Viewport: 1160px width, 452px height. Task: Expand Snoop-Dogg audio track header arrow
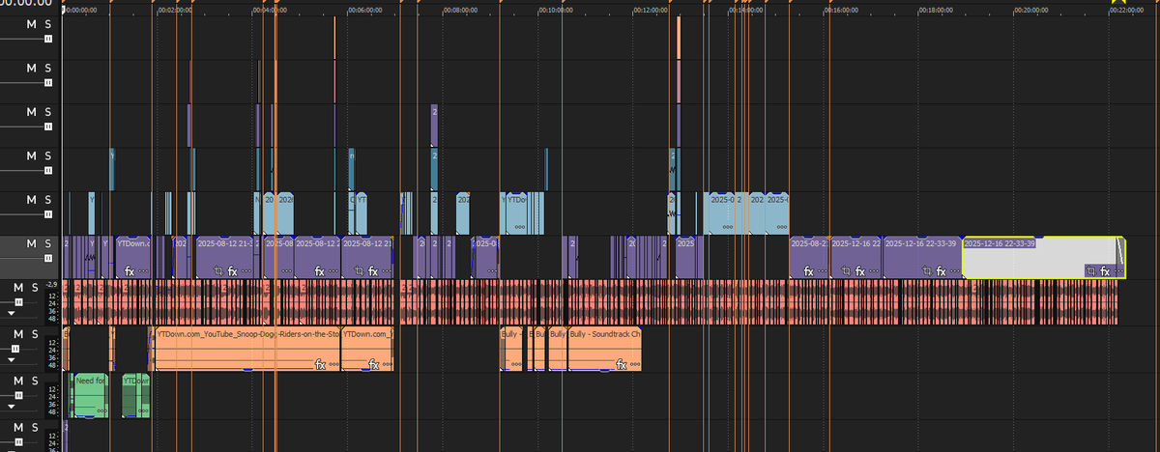(x=14, y=359)
